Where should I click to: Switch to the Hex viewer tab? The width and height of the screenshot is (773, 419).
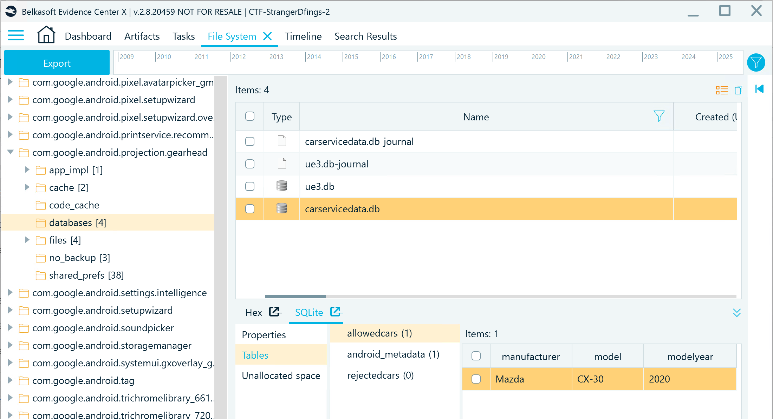tap(254, 312)
